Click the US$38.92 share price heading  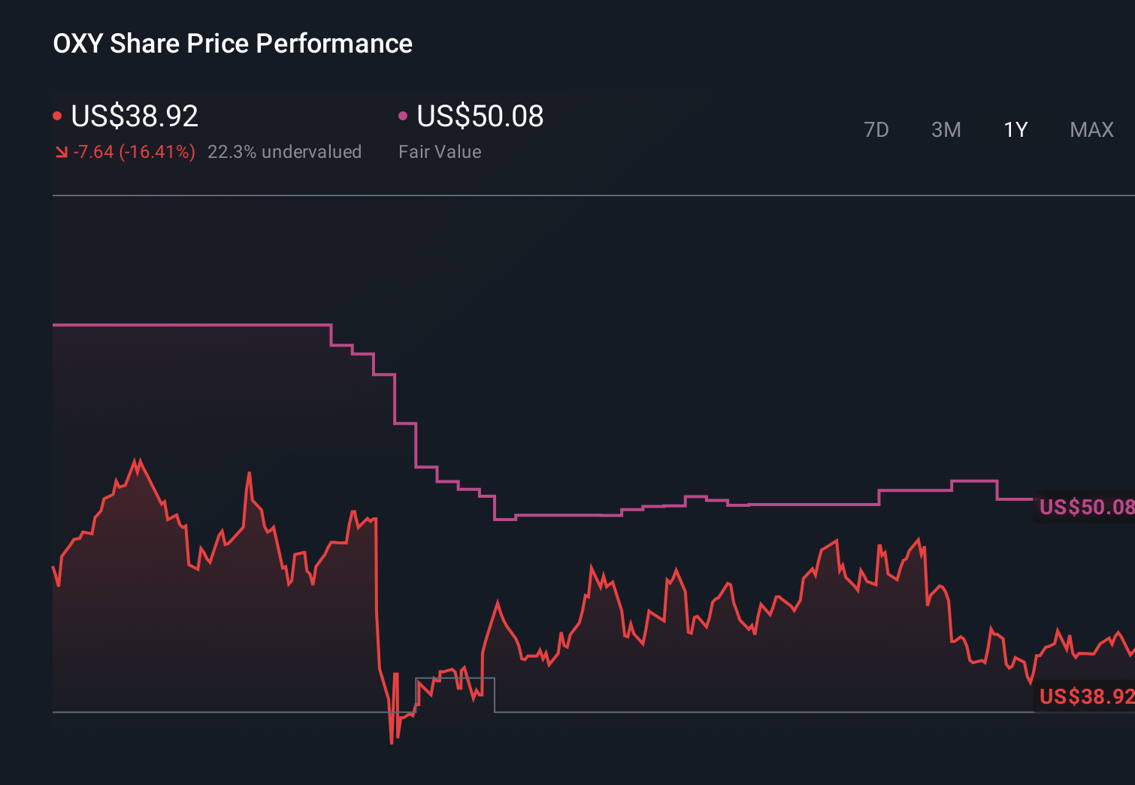point(135,116)
